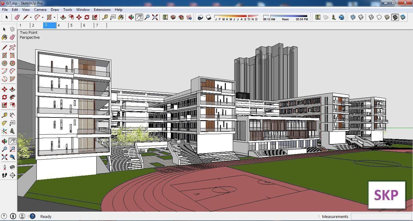This screenshot has width=413, height=221.
Task: Select the Paint Bucket tool in top toolbar
Action: 121,17
